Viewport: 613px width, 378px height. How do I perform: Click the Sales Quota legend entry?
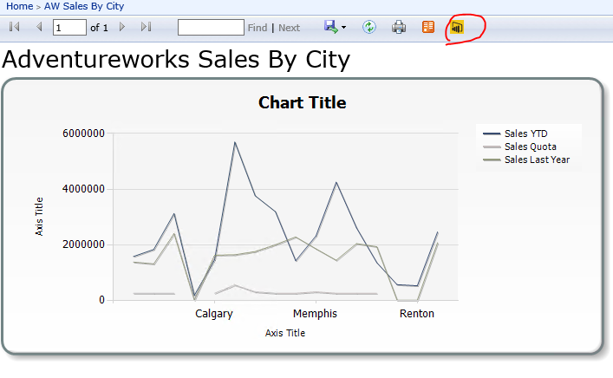click(530, 147)
